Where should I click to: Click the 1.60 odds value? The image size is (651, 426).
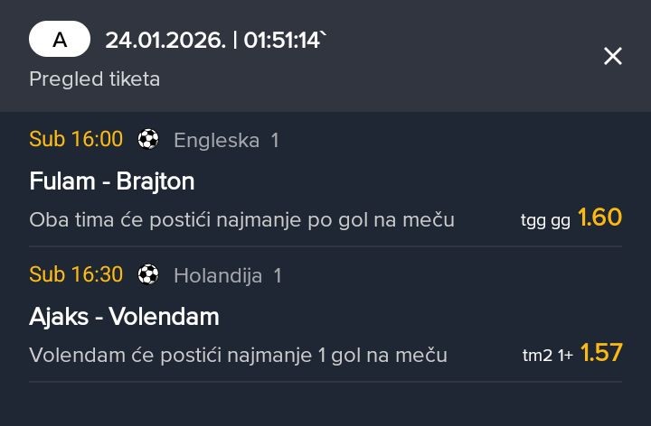click(599, 218)
